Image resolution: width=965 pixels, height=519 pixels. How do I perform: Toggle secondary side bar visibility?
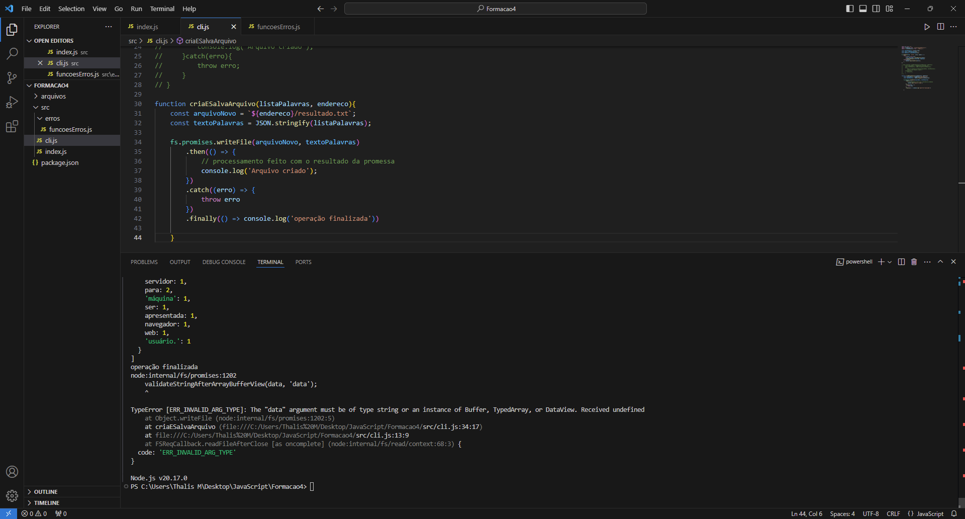(x=876, y=9)
